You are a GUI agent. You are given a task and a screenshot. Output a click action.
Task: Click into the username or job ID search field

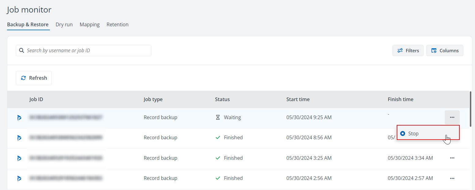[x=87, y=50]
